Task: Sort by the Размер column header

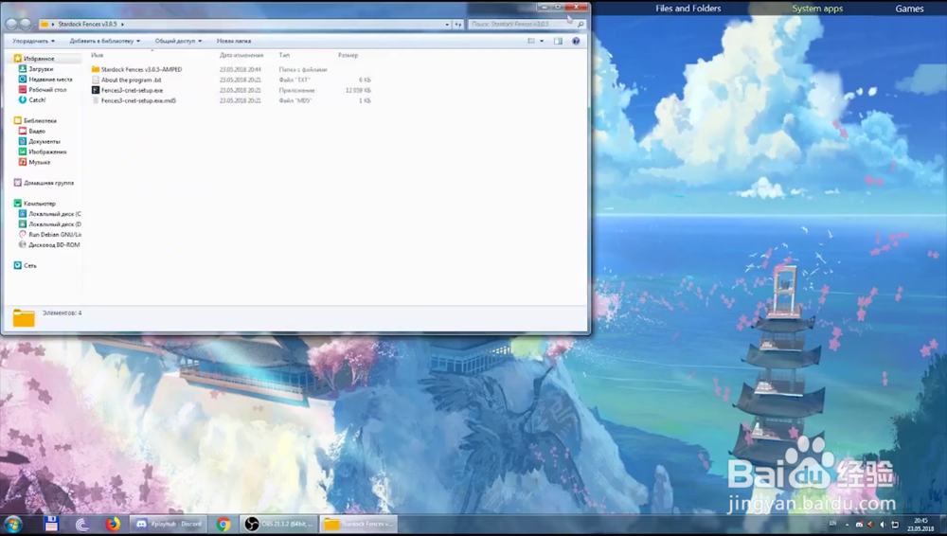Action: point(348,55)
